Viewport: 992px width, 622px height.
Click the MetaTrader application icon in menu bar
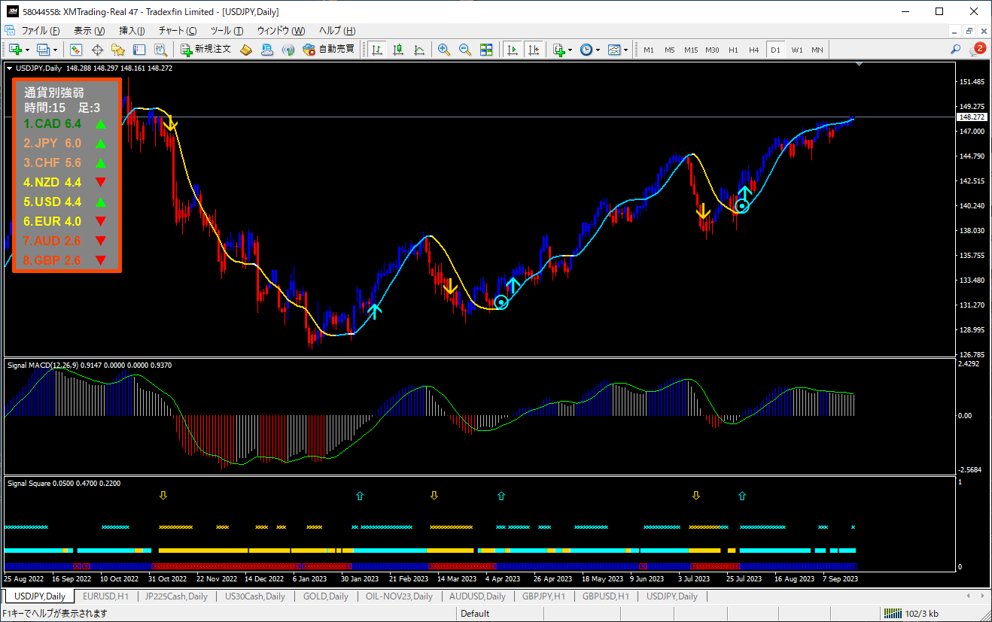click(x=9, y=30)
